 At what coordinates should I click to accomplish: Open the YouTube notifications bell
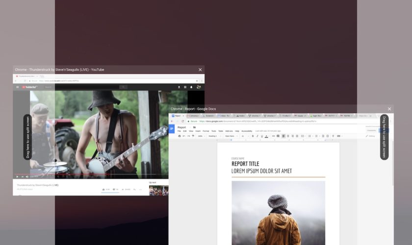tap(191, 87)
